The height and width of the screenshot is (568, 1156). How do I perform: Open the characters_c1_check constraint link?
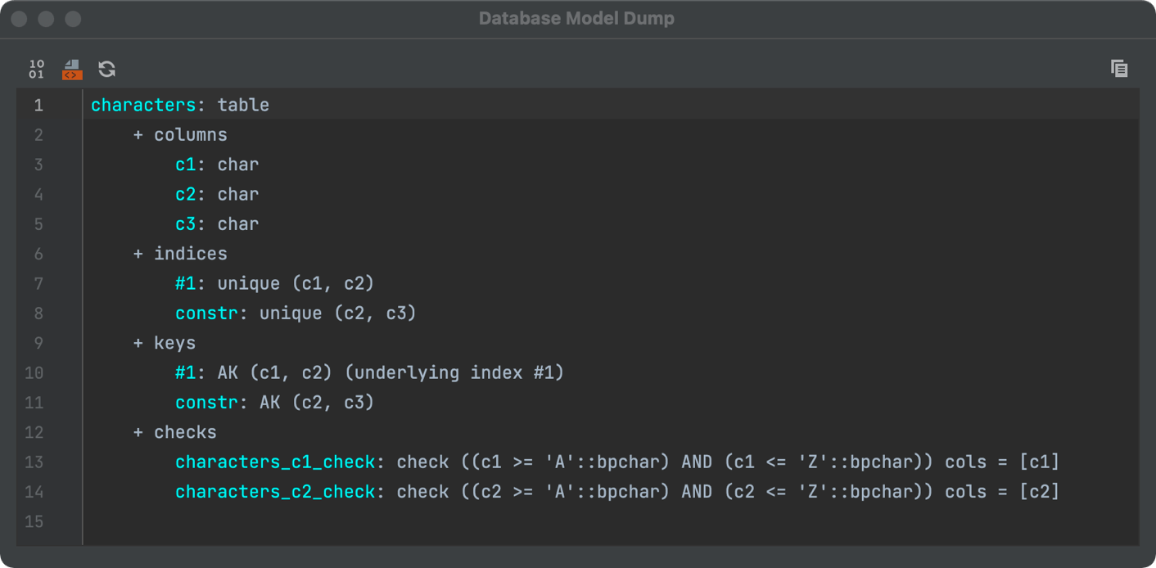pos(276,462)
